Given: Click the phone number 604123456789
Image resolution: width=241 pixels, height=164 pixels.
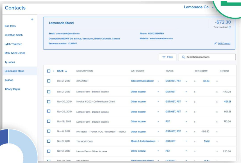Looking at the screenshot, I should coord(156,34).
